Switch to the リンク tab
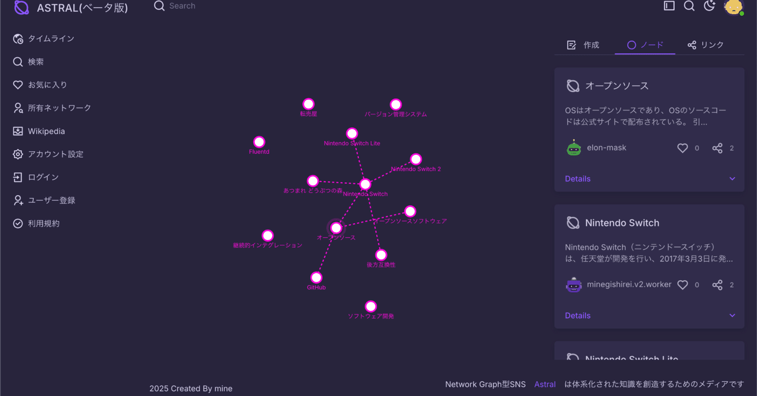757x396 pixels. click(706, 45)
